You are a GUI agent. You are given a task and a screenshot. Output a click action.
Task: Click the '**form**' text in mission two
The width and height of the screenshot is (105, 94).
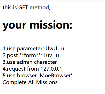(x=31, y=55)
